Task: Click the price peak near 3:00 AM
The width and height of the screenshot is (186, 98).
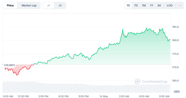Action: (x=123, y=29)
